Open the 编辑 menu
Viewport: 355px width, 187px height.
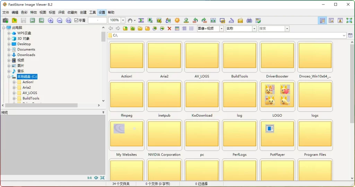[15, 12]
